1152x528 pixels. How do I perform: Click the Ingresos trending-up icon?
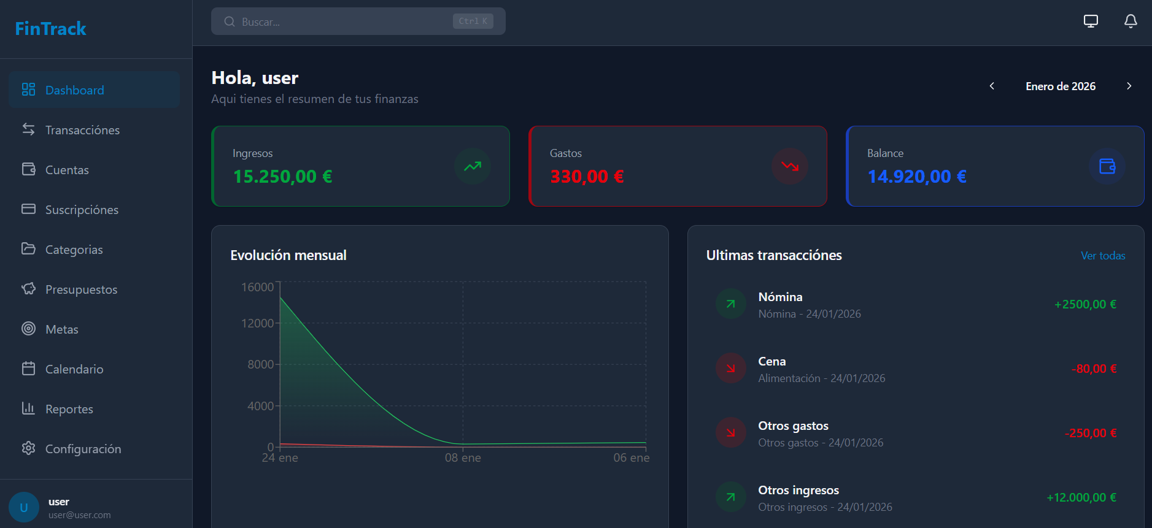coord(472,166)
